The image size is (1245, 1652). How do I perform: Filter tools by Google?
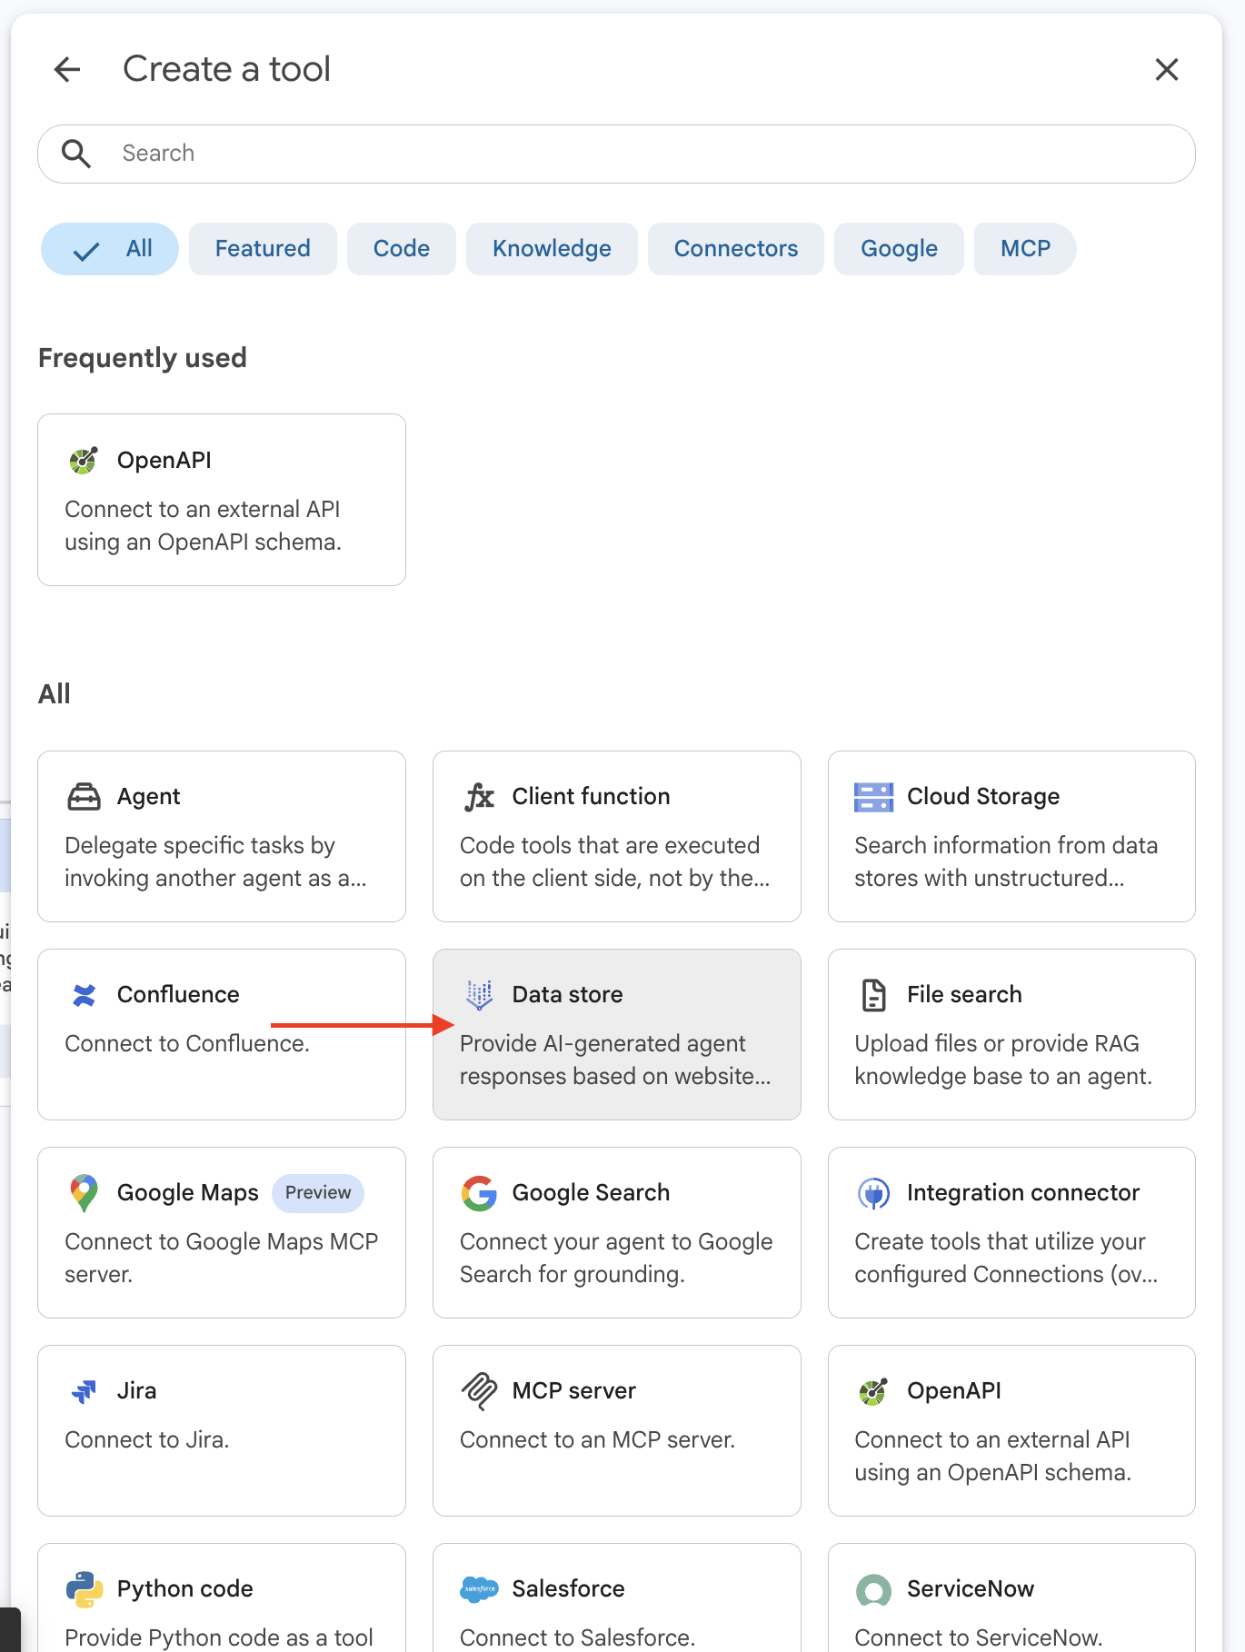point(899,249)
